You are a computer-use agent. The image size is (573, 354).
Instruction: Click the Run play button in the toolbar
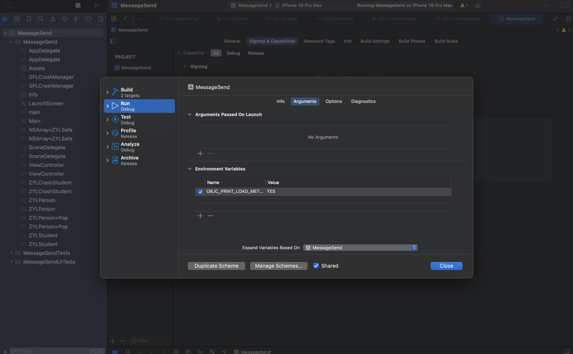coord(96,5)
